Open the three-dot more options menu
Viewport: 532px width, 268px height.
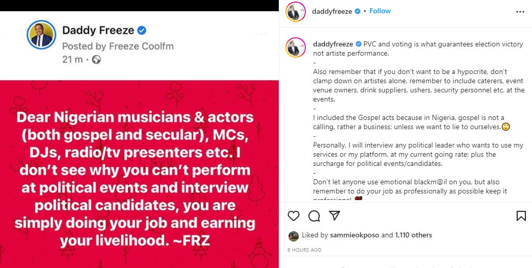(x=520, y=11)
